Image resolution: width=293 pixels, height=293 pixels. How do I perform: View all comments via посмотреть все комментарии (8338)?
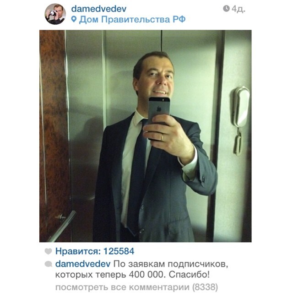tap(136, 287)
